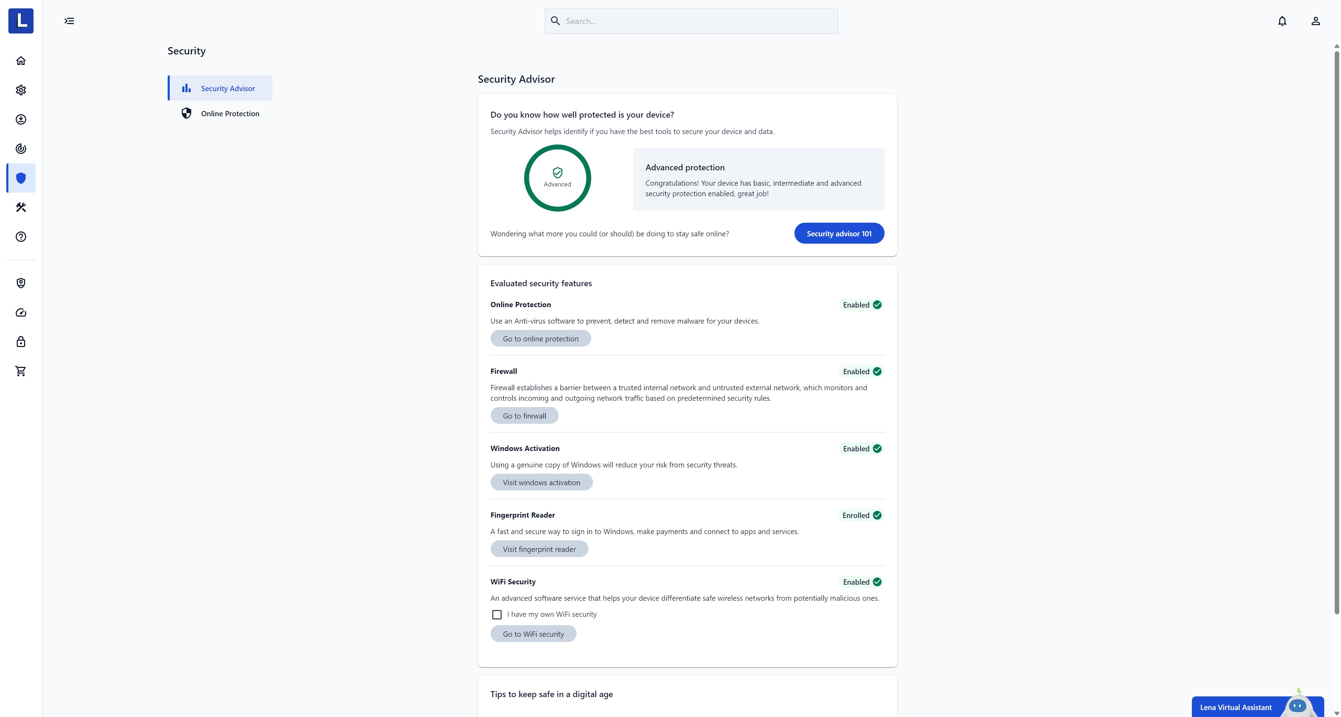This screenshot has width=1341, height=717.
Task: Click the Visit fingerprint reader button
Action: pyautogui.click(x=539, y=549)
